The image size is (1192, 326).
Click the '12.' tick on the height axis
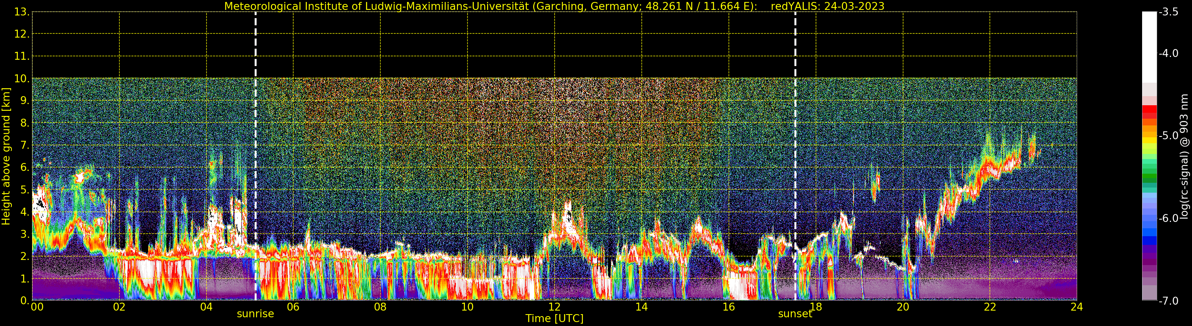[x=22, y=34]
